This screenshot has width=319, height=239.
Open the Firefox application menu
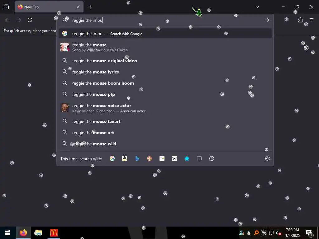(312, 20)
